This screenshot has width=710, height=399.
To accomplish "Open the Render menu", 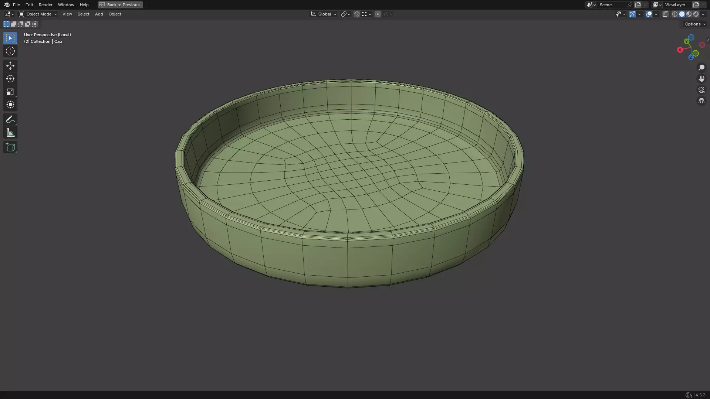I will click(x=45, y=5).
